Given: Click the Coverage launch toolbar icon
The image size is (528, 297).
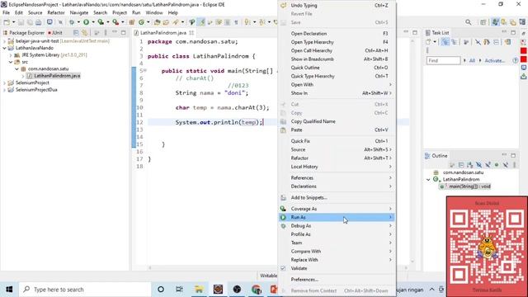Looking at the screenshot, I should point(101,22).
